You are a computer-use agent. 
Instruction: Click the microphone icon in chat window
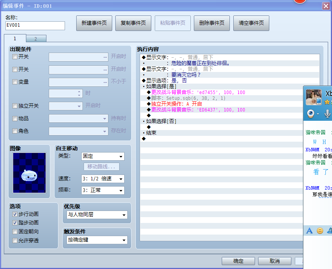(x=327, y=113)
